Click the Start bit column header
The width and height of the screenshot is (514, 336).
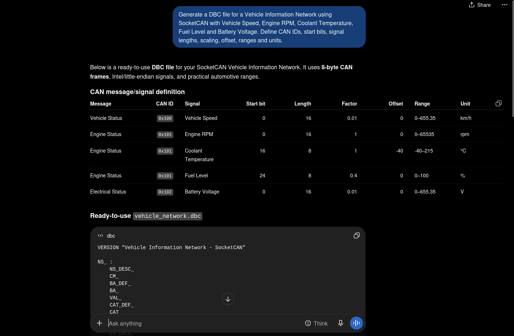click(256, 104)
